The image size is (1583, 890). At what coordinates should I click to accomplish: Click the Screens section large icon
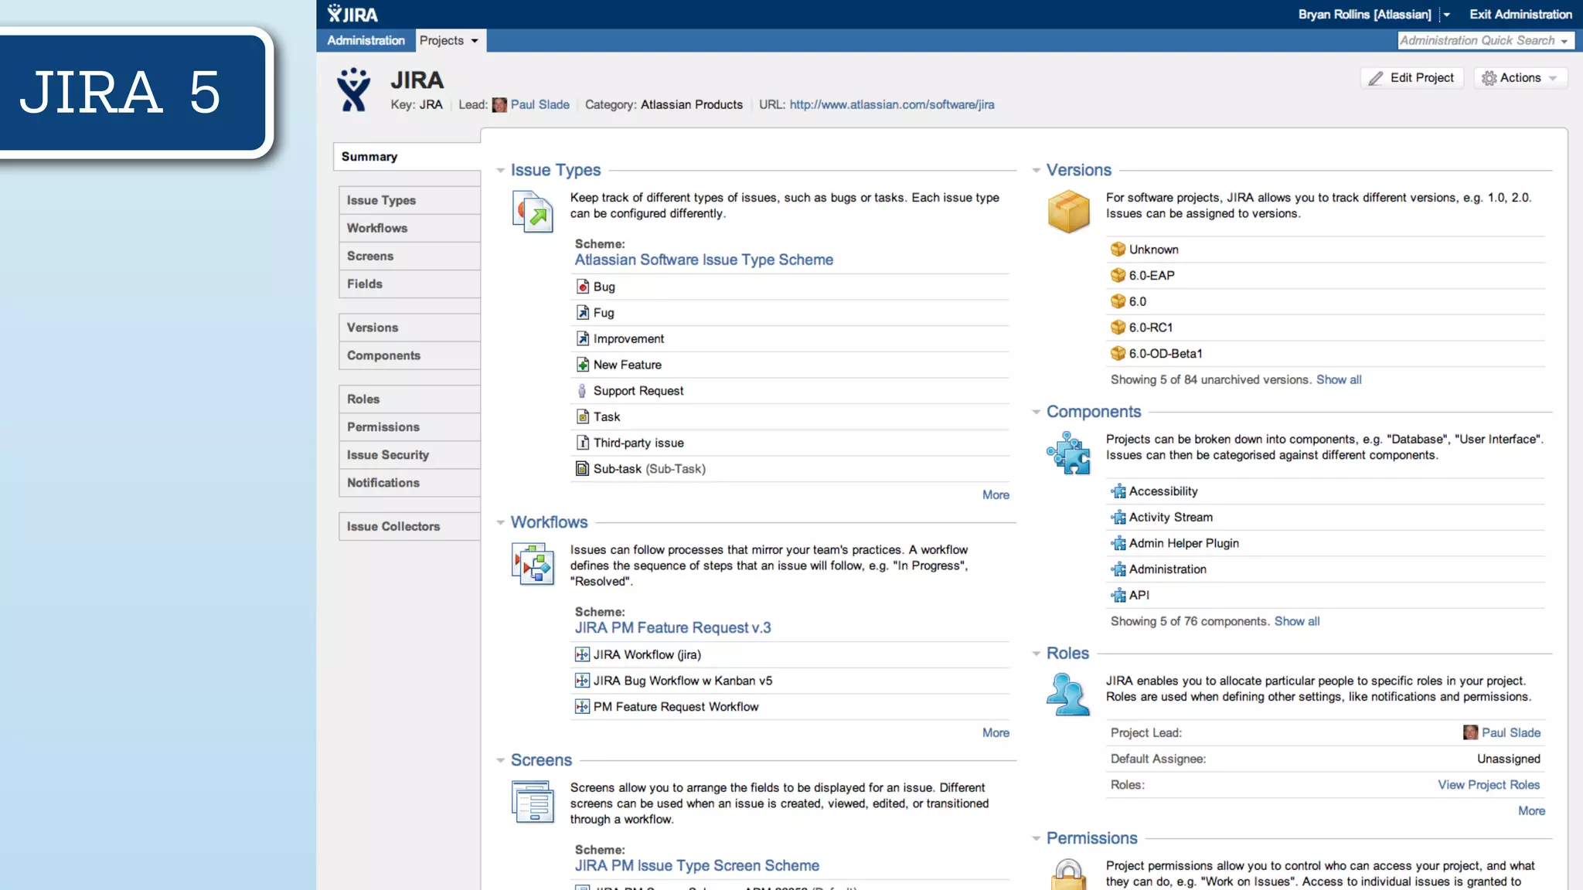533,801
